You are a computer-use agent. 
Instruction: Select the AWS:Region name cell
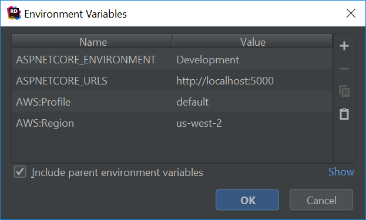(x=92, y=123)
